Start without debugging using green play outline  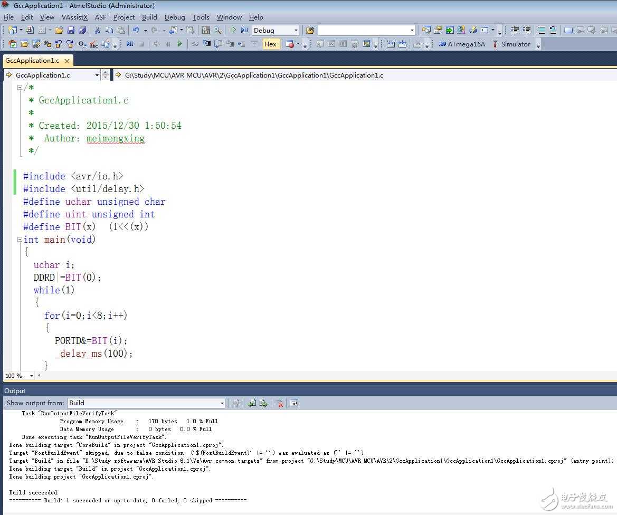point(233,30)
